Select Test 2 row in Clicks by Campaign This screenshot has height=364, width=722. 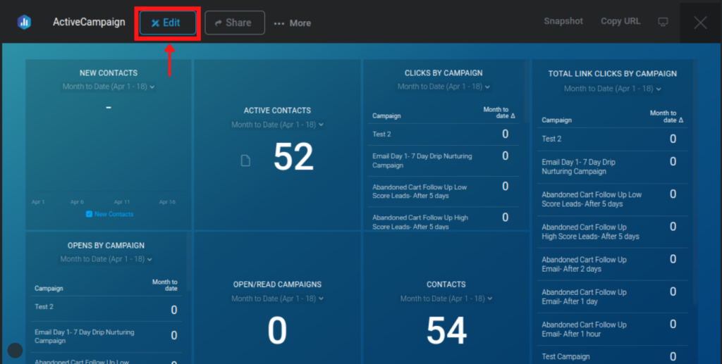tap(443, 134)
